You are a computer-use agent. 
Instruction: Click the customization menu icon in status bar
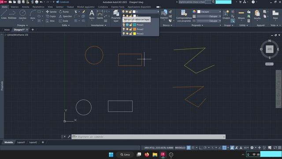tap(279, 148)
